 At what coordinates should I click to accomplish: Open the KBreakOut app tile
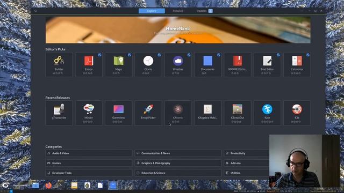click(x=238, y=113)
